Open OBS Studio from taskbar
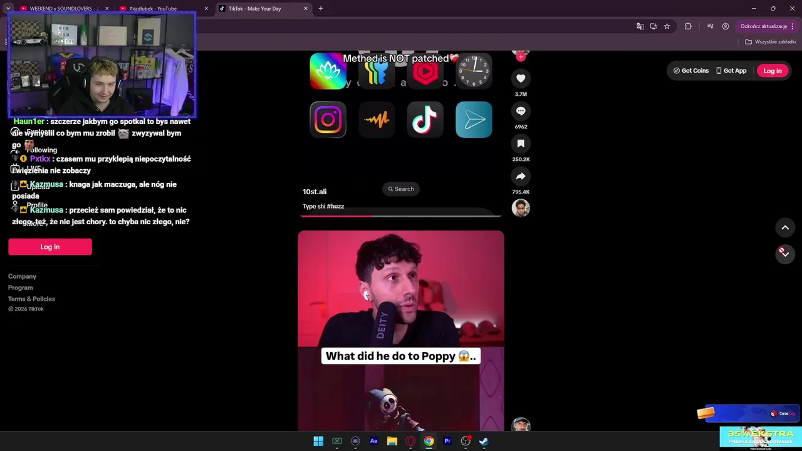 tap(466, 441)
